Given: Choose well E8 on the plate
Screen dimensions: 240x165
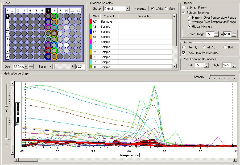Looking at the screenshot, I should 54,39.
